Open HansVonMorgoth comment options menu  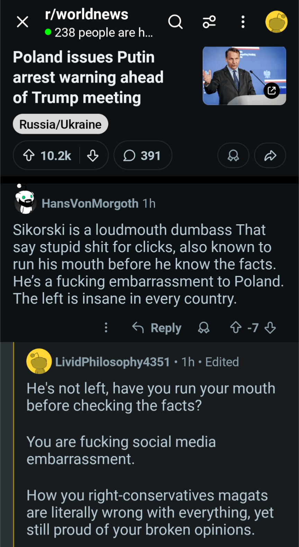[106, 328]
